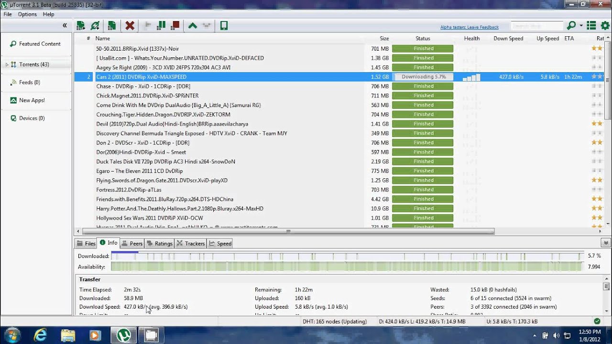Viewport: 612px width, 344px height.
Task: Open Windows Explorer folder from taskbar
Action: click(x=68, y=335)
